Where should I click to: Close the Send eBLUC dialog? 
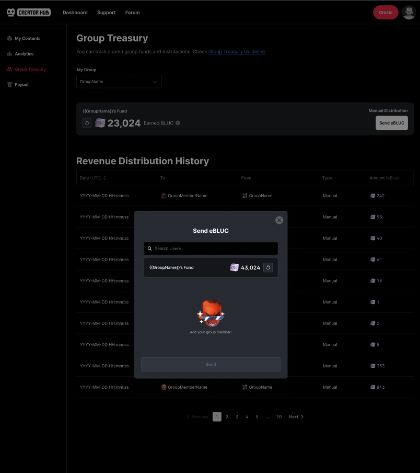tap(279, 220)
